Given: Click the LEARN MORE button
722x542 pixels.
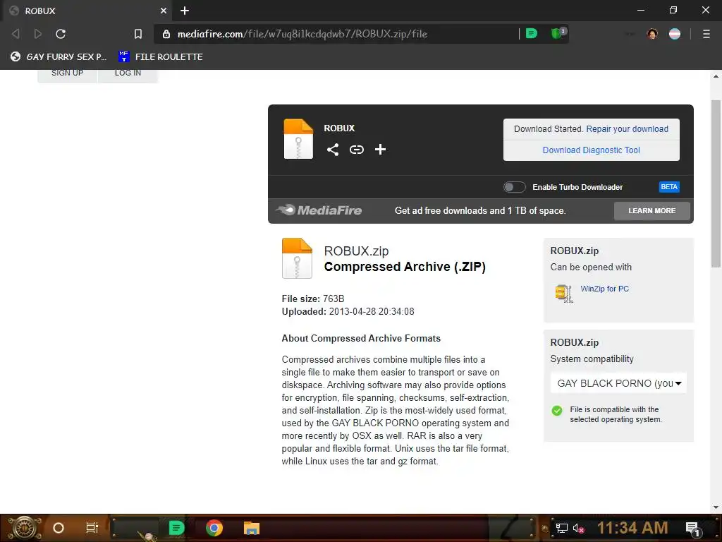Looking at the screenshot, I should pyautogui.click(x=651, y=210).
